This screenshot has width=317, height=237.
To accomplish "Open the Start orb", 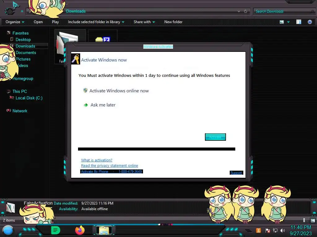I will [x=8, y=231].
